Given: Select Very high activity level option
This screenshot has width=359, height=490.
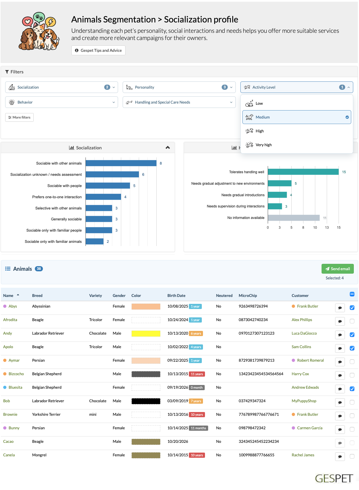Looking at the screenshot, I should pos(297,145).
